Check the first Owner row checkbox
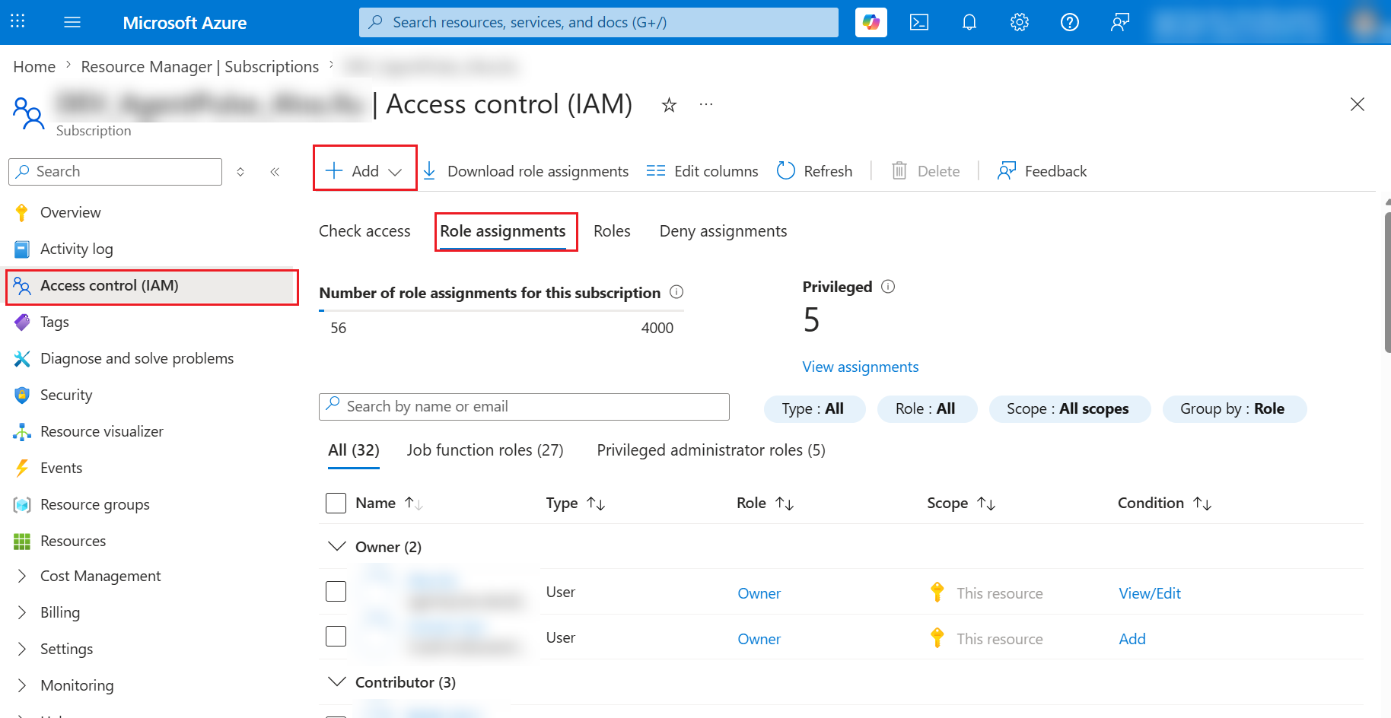Viewport: 1391px width, 718px height. point(336,592)
